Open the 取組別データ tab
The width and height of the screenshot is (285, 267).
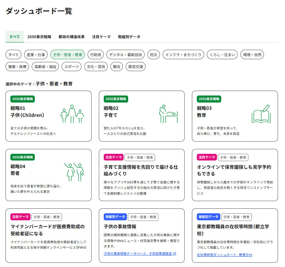129,37
